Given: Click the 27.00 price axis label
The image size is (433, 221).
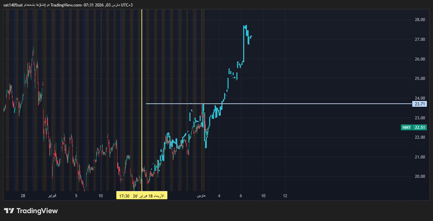Looking at the screenshot, I should coord(420,39).
